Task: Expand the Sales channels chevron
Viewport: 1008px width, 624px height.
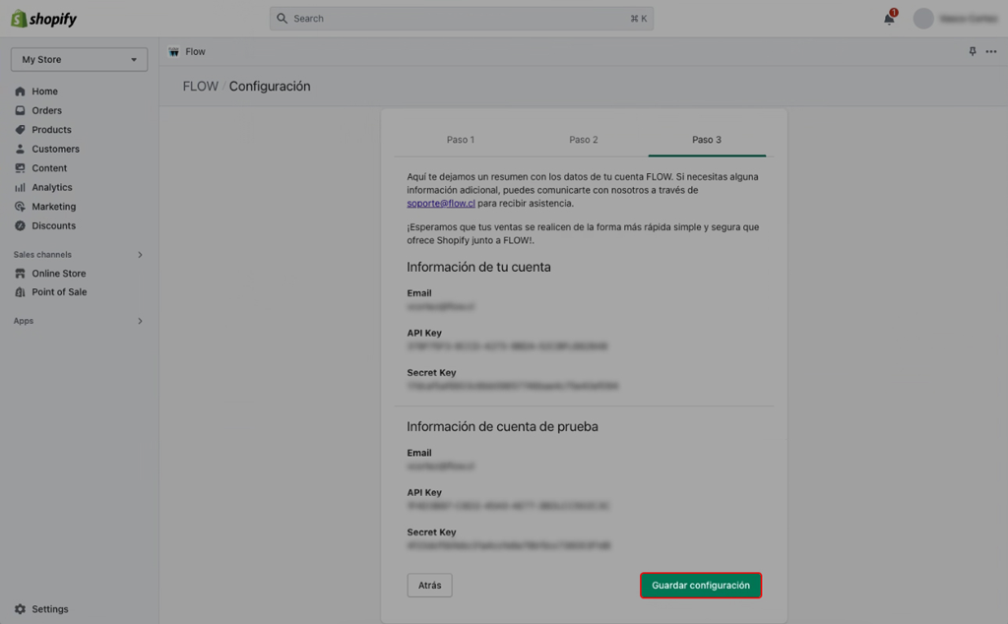Action: click(x=140, y=255)
